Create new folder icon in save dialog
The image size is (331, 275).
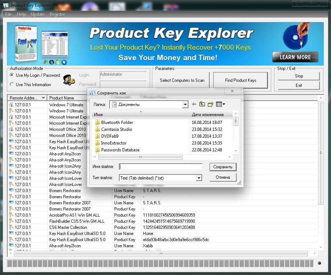pos(210,104)
